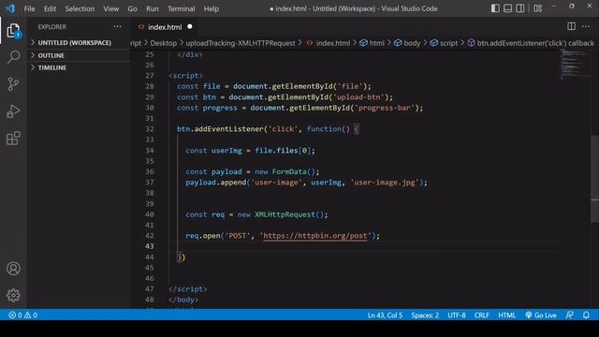Click the Desktop breadcrumb
Screen dimensions: 599x337
[x=164, y=43]
